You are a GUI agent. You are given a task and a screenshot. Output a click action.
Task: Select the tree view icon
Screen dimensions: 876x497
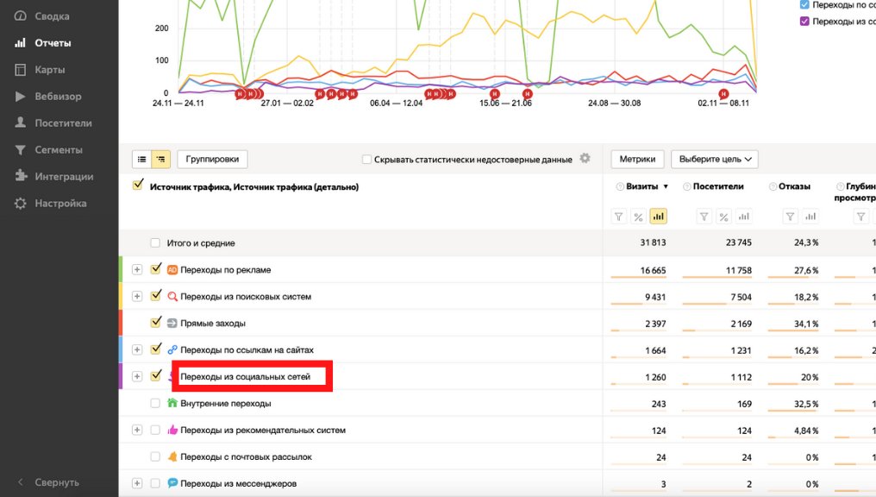(160, 160)
